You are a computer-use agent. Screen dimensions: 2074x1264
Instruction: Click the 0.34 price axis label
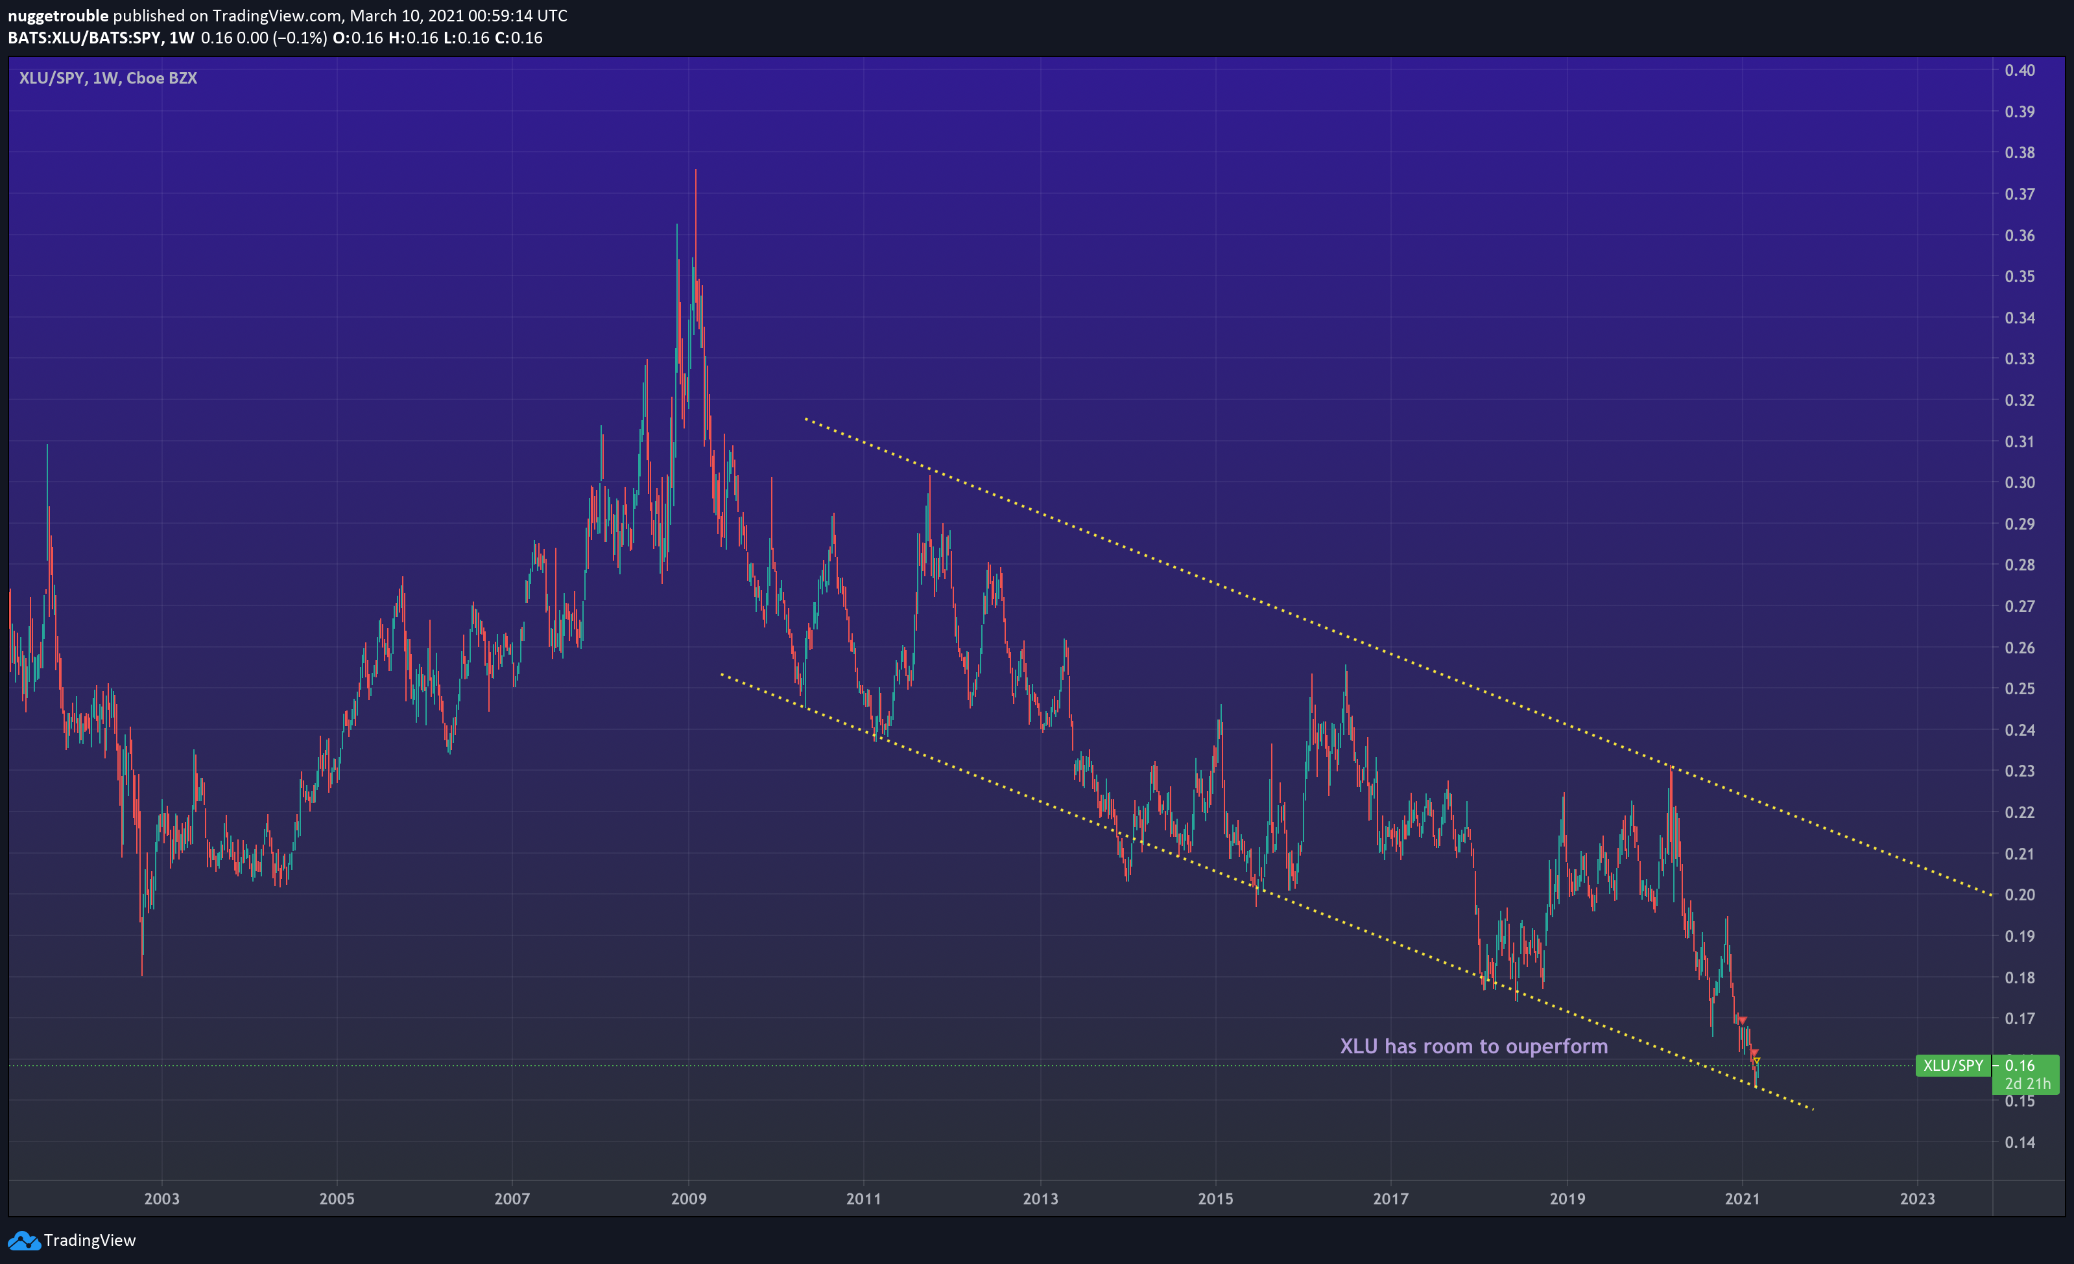(2020, 317)
